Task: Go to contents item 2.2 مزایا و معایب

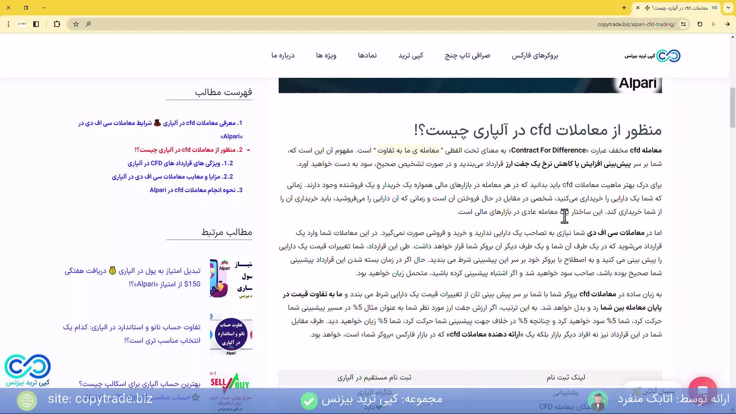Action: tap(172, 177)
